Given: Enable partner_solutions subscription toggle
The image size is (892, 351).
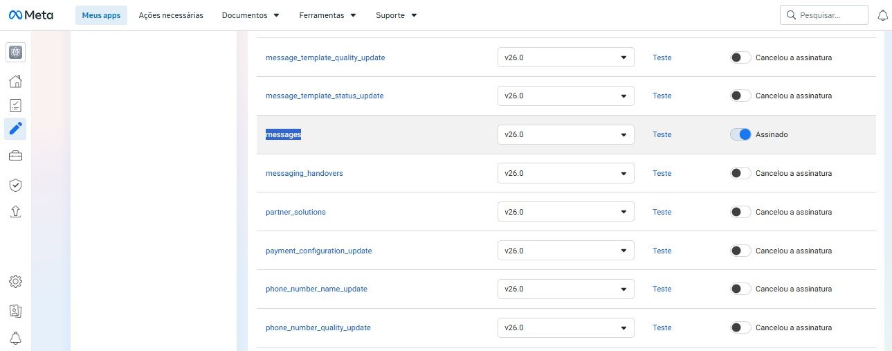Looking at the screenshot, I should (x=740, y=212).
